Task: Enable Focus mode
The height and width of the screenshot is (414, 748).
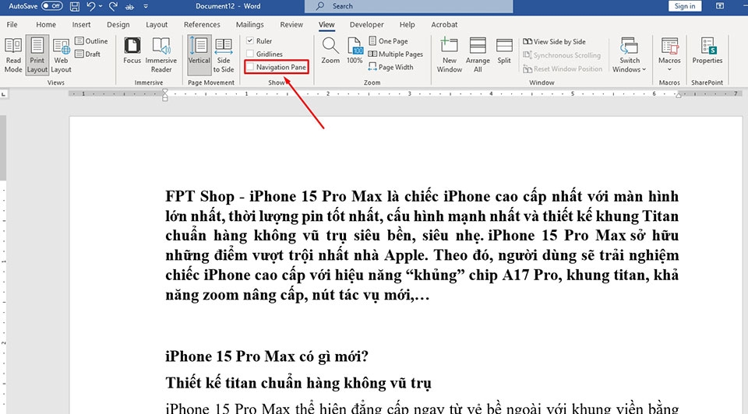Action: (x=132, y=51)
